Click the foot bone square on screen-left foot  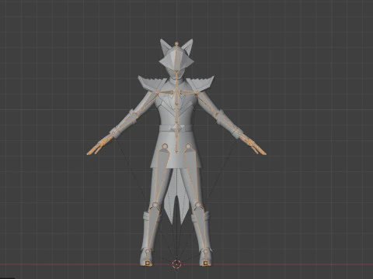point(148,263)
